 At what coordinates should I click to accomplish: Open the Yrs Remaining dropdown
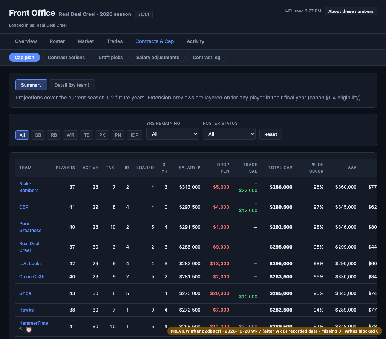(x=173, y=134)
